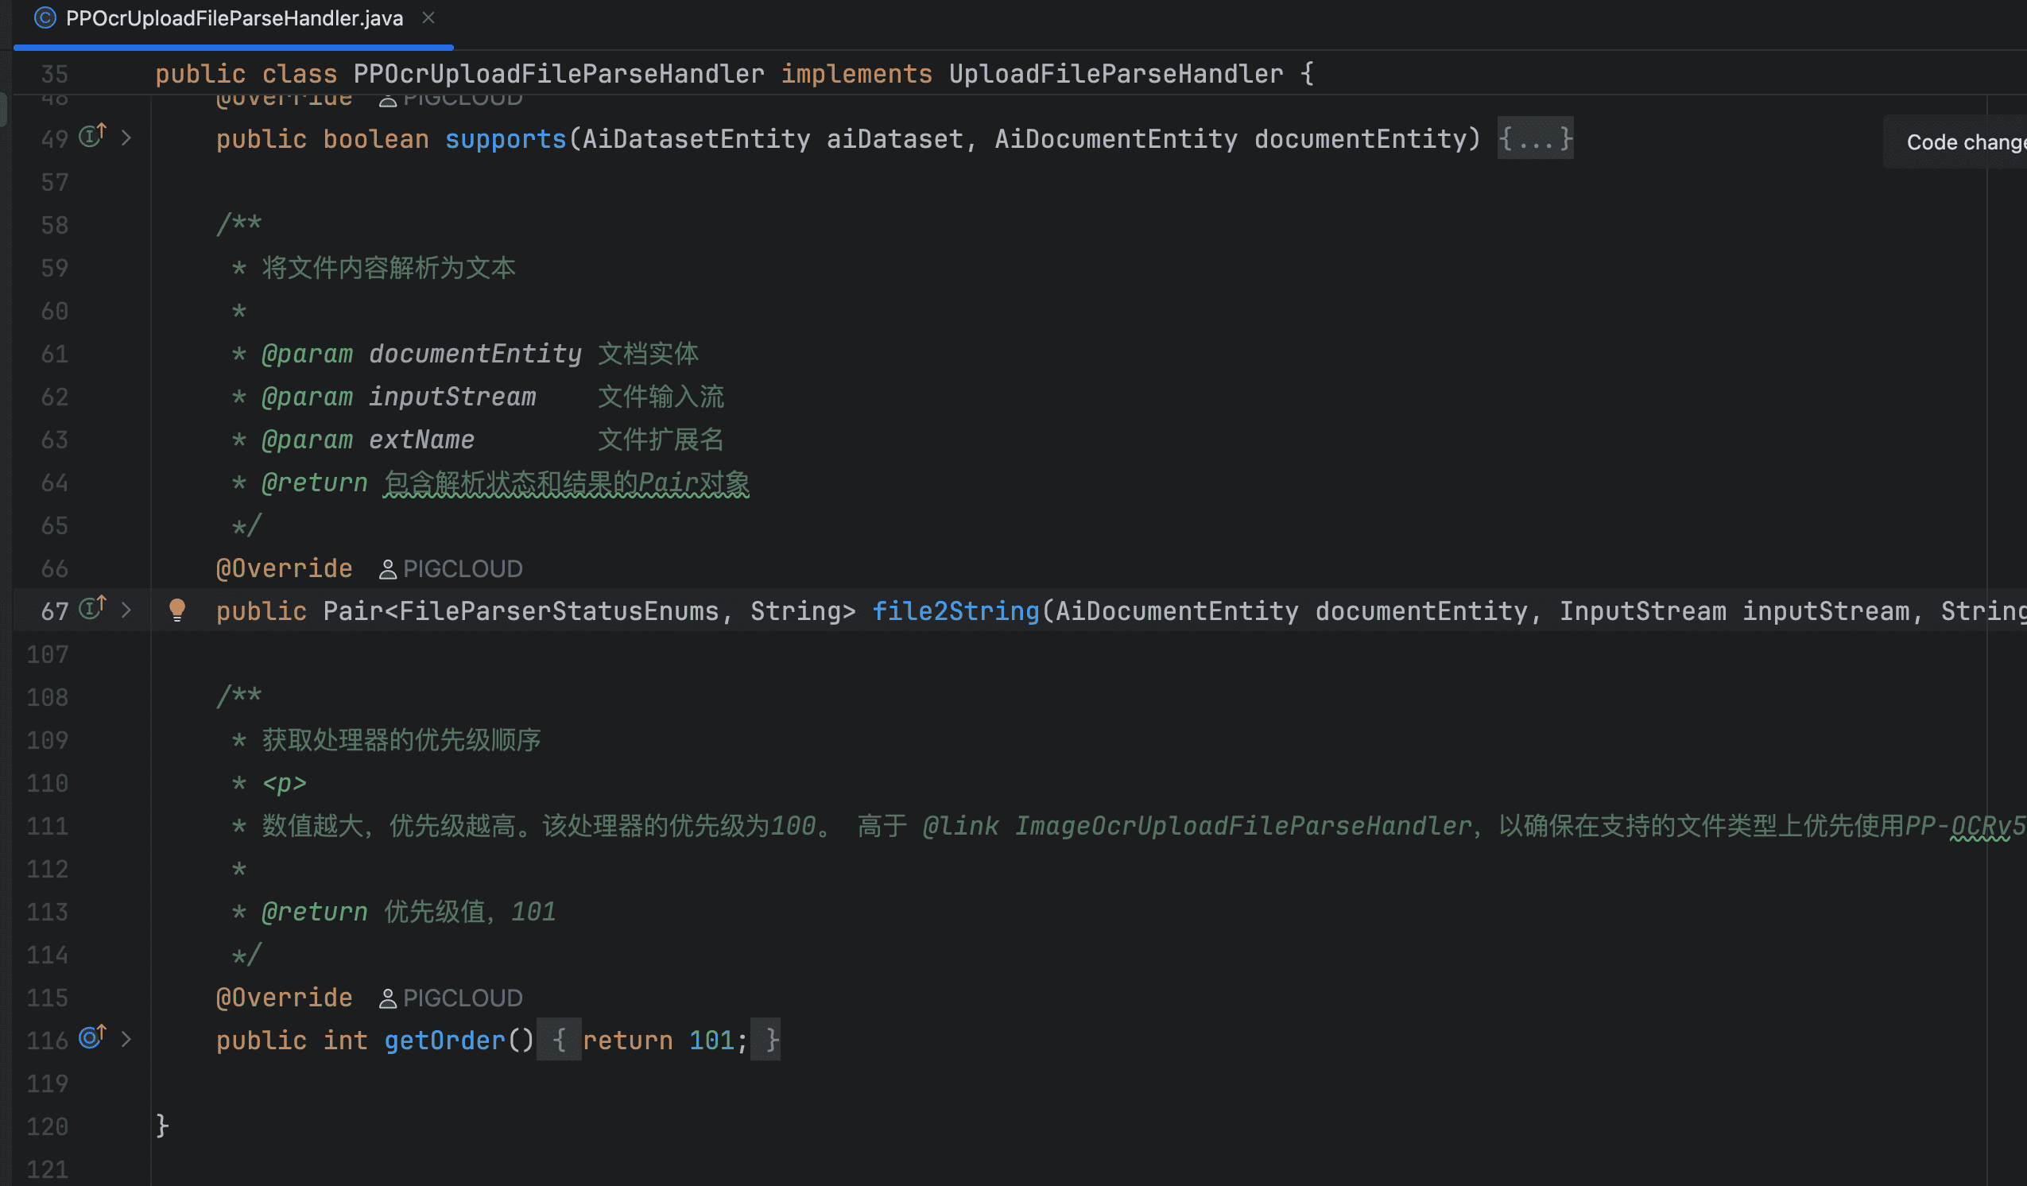The height and width of the screenshot is (1186, 2027).
Task: Expand the getOrder method fold chevron
Action: pyautogui.click(x=126, y=1040)
